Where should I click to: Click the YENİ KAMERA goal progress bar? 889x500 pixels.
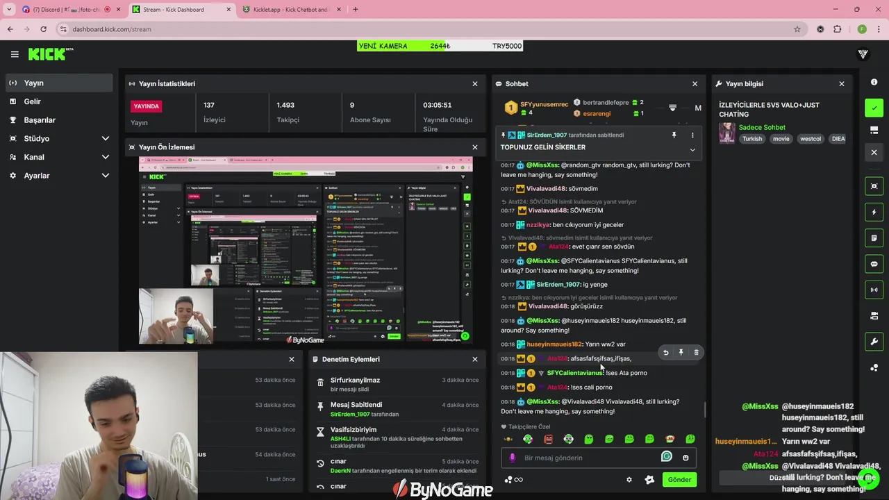(440, 46)
